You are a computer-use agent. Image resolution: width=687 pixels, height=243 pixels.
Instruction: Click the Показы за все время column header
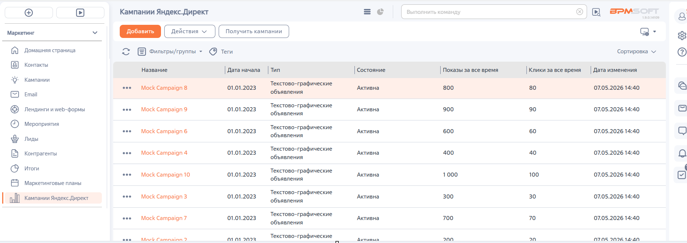pos(471,70)
